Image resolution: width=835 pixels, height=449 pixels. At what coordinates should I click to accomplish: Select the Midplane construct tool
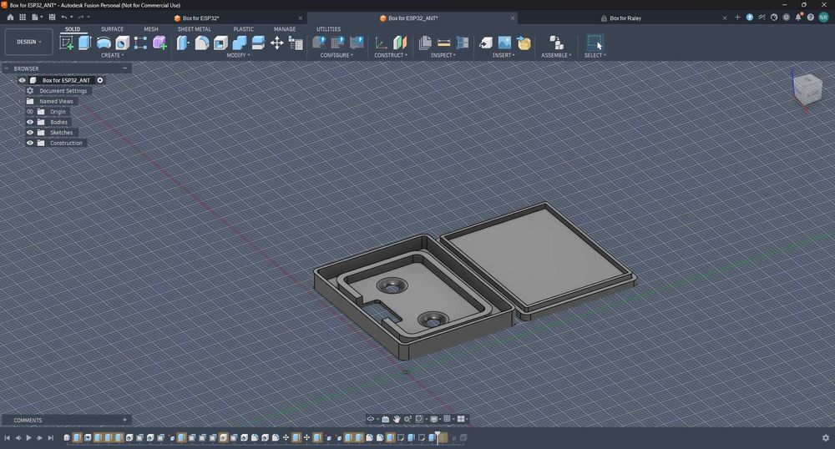(x=399, y=43)
